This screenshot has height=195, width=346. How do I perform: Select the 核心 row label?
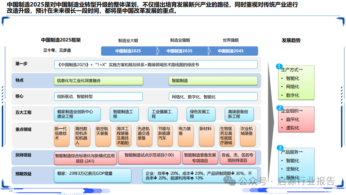(19, 96)
